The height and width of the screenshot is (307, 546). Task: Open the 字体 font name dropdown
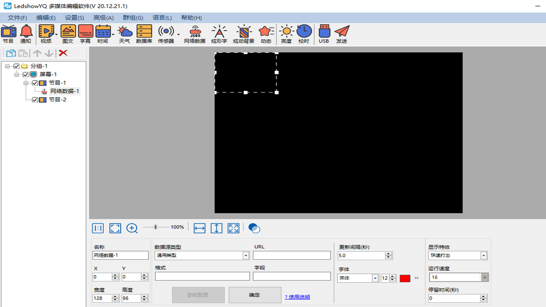pyautogui.click(x=375, y=278)
